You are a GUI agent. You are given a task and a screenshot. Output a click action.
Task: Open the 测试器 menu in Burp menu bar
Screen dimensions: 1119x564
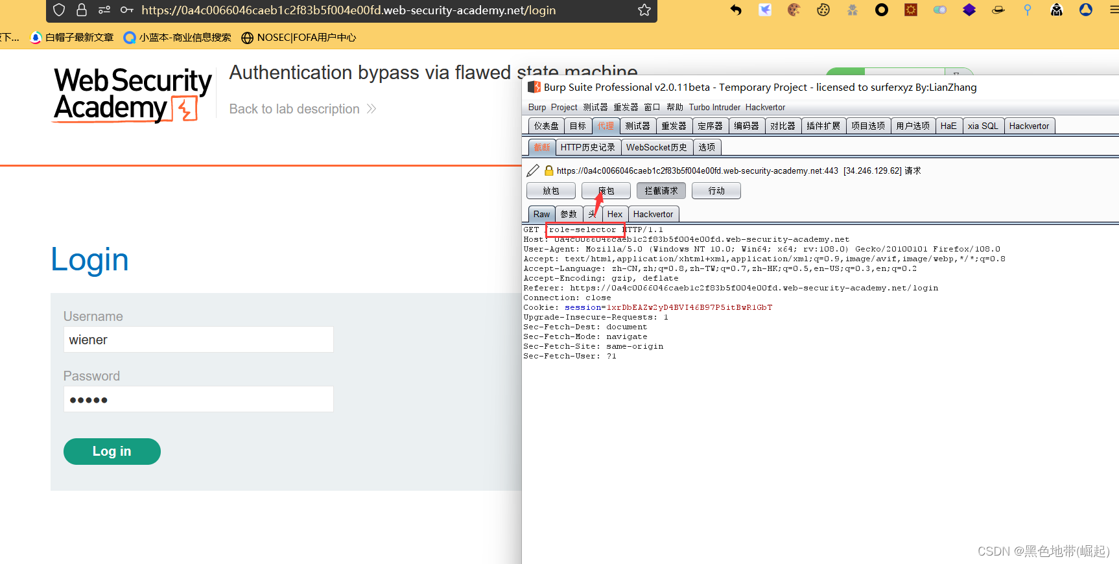[595, 108]
